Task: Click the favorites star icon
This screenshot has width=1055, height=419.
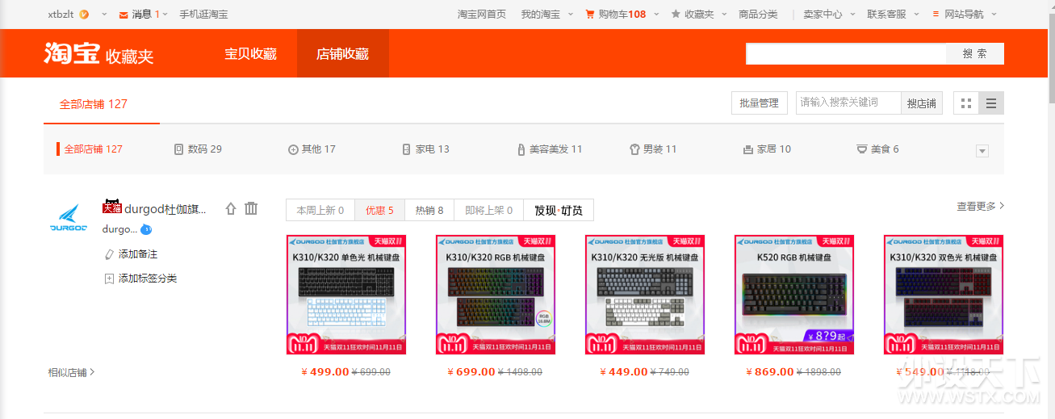Action: (676, 14)
